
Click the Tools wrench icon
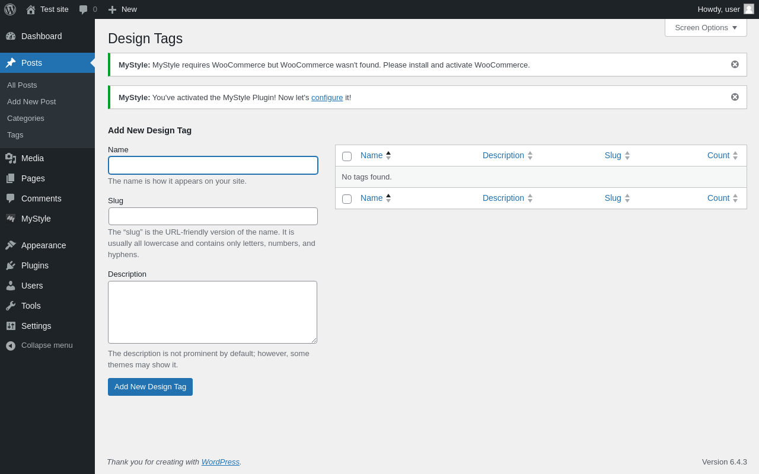tap(11, 306)
